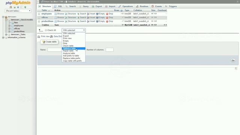Click the Rows help icon in header

[121, 10]
